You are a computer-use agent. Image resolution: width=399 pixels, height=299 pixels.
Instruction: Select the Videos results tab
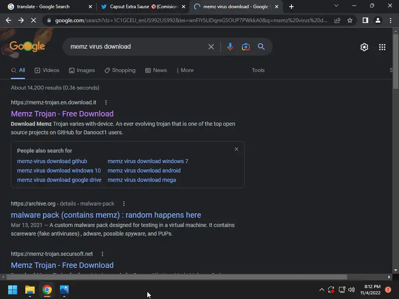pos(47,70)
